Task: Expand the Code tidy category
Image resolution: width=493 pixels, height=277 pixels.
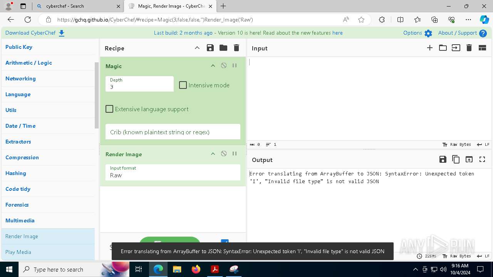Action: click(x=48, y=189)
